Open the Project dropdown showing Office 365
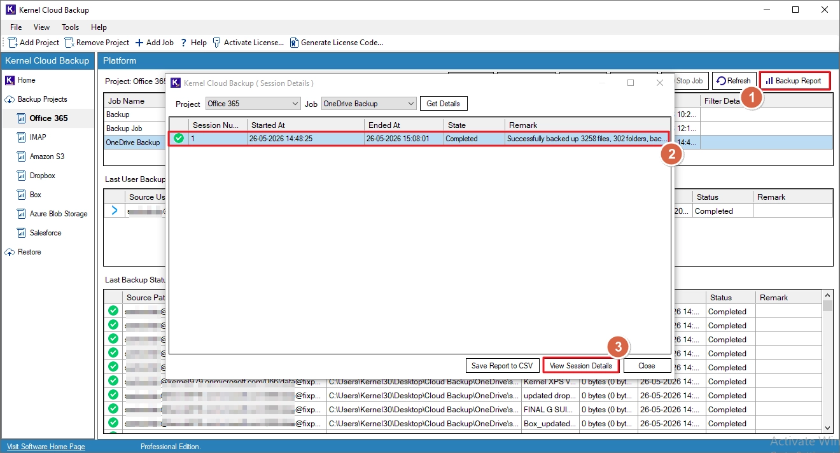Viewport: 840px width, 453px height. (x=253, y=104)
